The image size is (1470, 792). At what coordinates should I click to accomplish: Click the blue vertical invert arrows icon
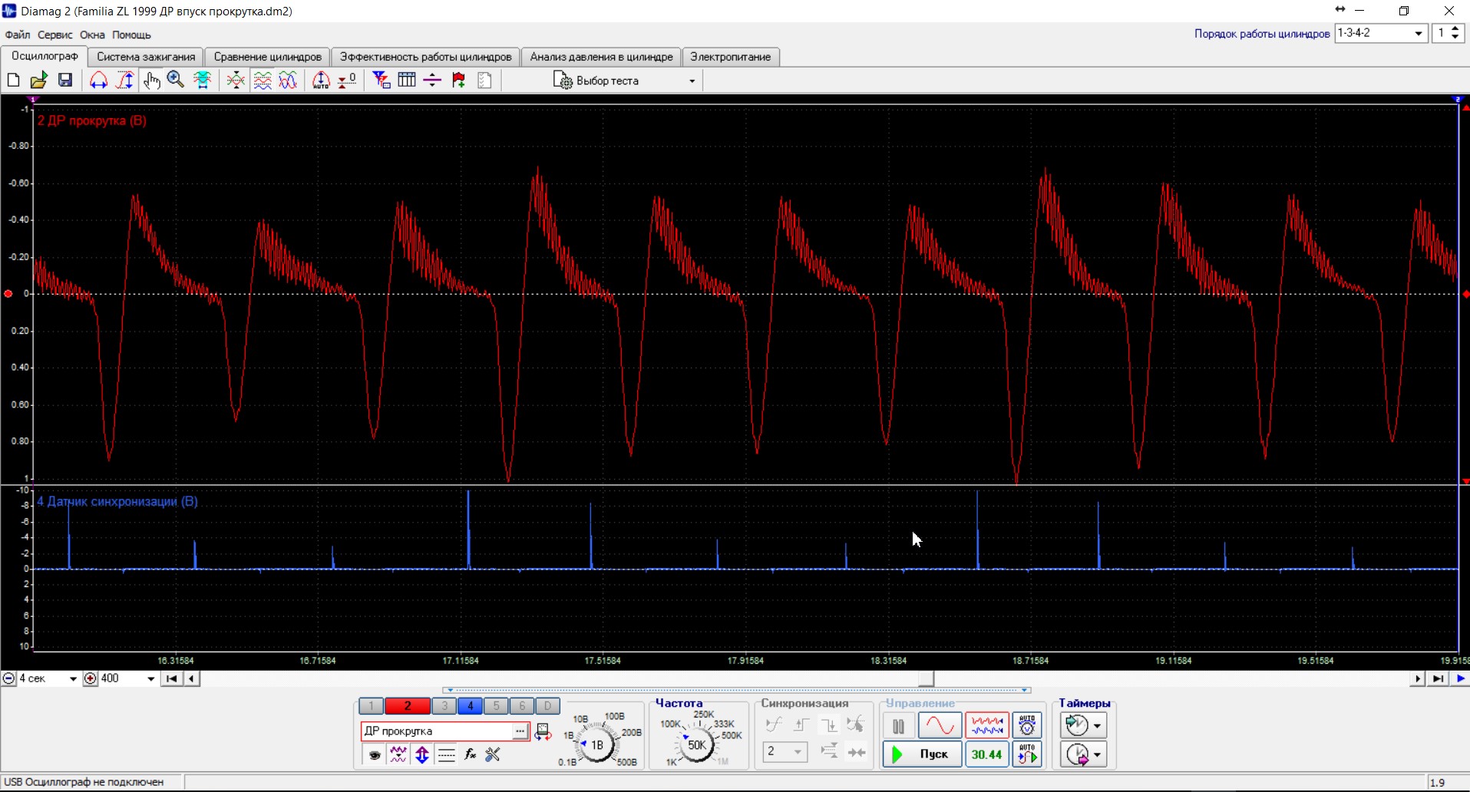[422, 755]
